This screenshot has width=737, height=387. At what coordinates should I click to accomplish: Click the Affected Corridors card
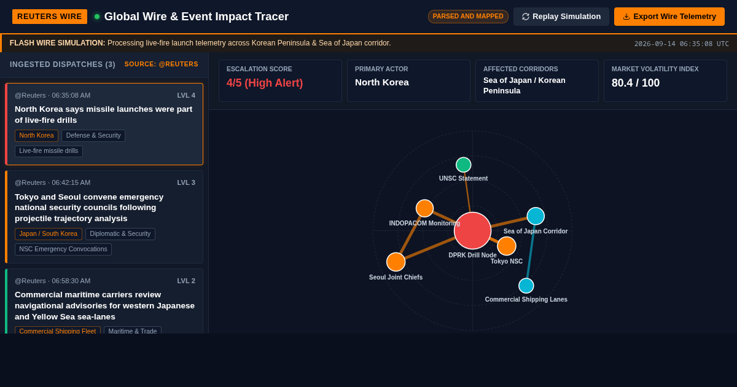537,80
